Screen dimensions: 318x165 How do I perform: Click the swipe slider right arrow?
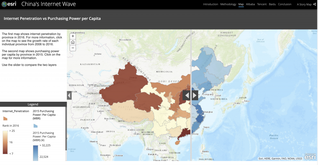pos(195,95)
